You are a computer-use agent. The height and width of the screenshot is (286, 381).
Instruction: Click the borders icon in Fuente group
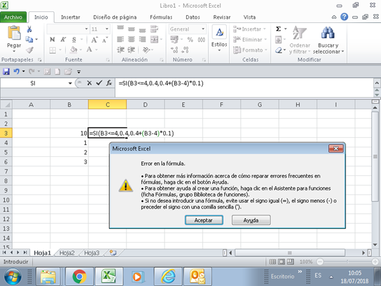[53, 50]
